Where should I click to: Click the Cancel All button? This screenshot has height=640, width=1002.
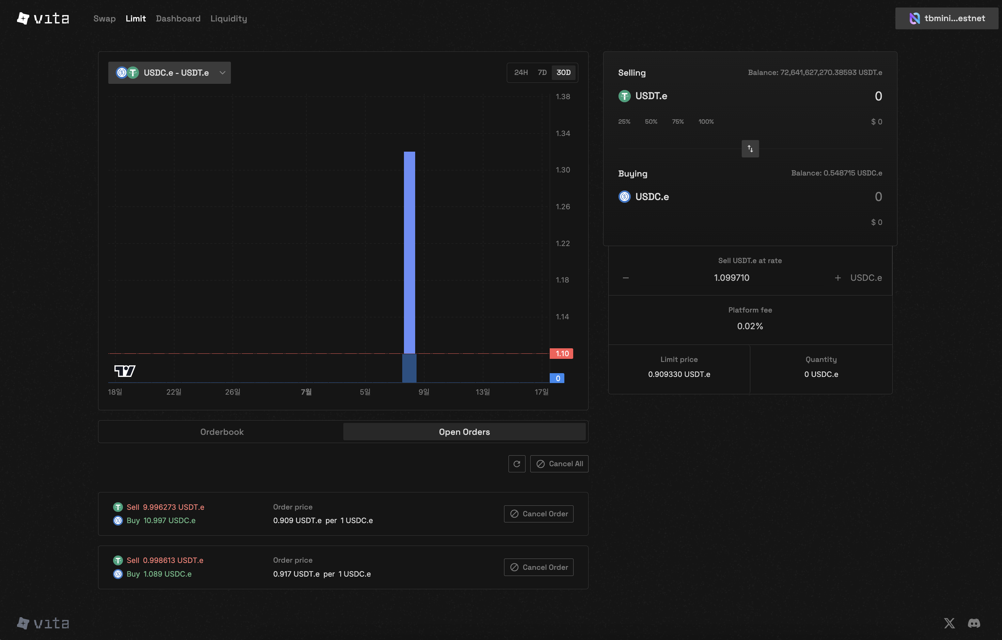(559, 463)
